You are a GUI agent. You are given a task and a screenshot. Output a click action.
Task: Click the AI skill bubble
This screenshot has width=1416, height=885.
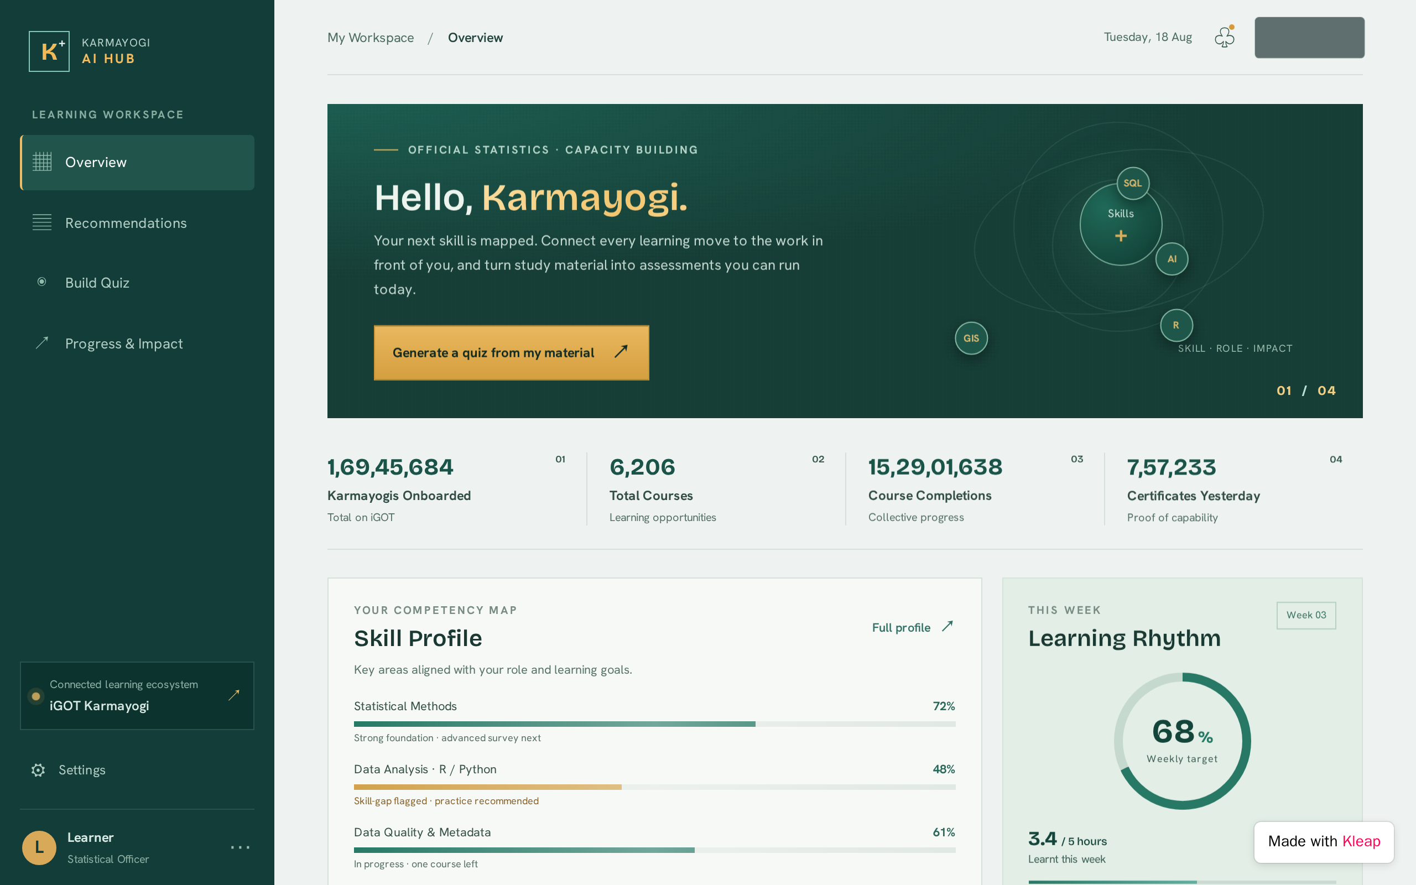pyautogui.click(x=1172, y=259)
